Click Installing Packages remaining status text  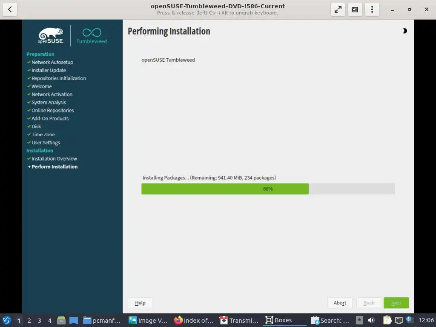(x=209, y=178)
